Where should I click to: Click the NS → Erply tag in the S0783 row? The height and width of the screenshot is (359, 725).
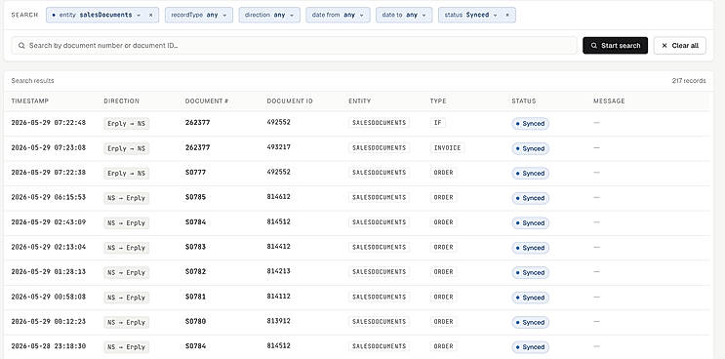[126, 248]
